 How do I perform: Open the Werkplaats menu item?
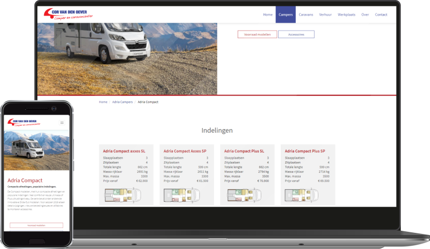click(346, 15)
